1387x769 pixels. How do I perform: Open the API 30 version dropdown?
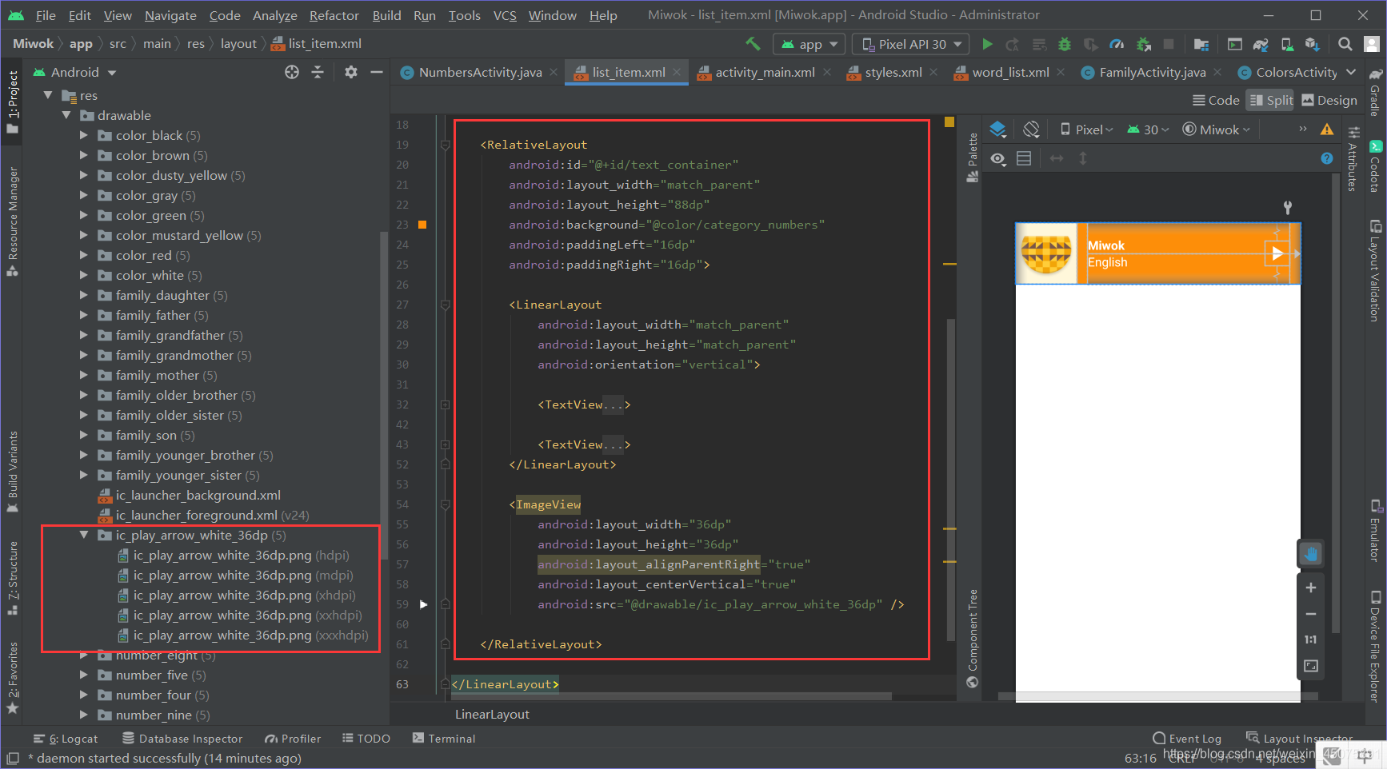1148,129
